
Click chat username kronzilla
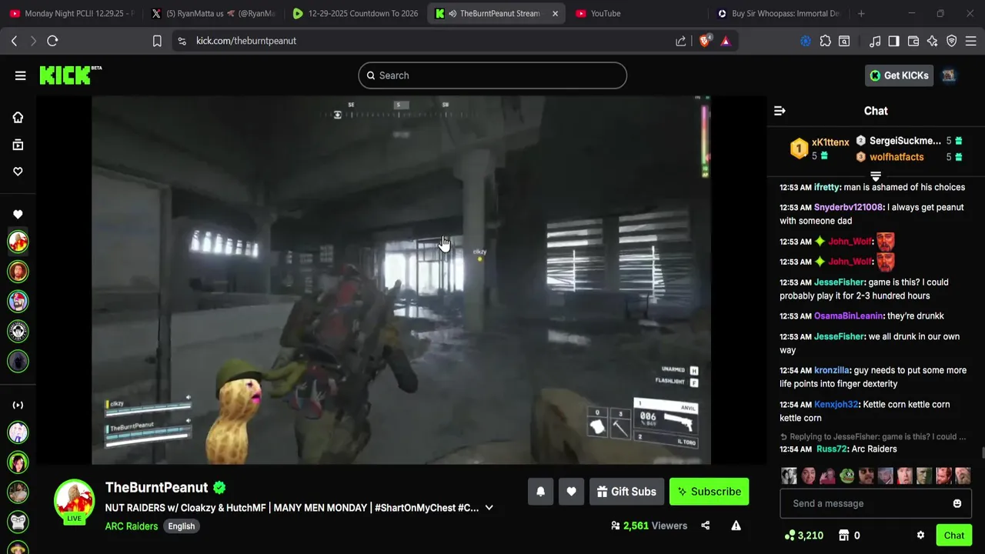coord(832,370)
